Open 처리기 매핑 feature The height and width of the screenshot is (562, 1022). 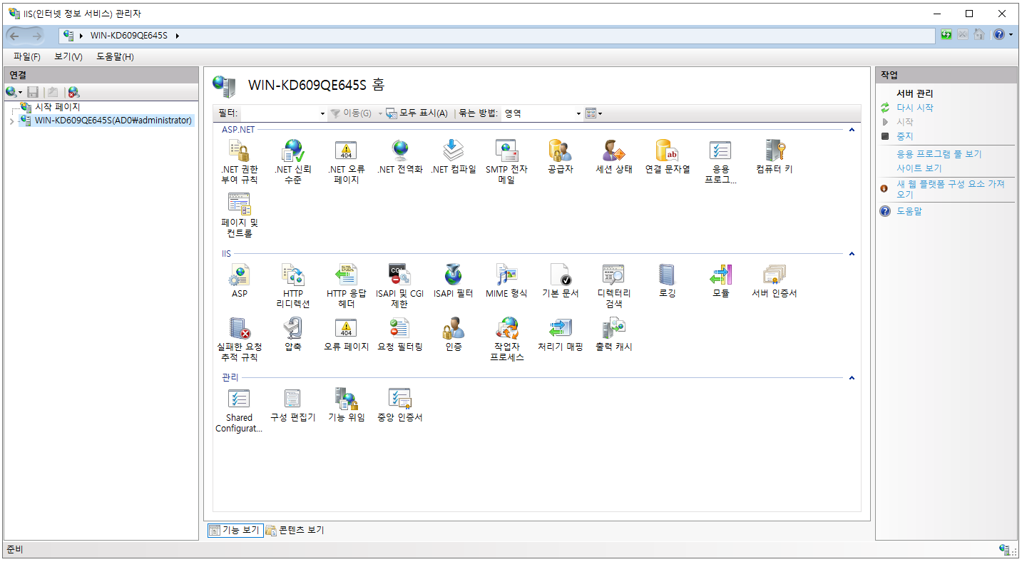tap(561, 334)
